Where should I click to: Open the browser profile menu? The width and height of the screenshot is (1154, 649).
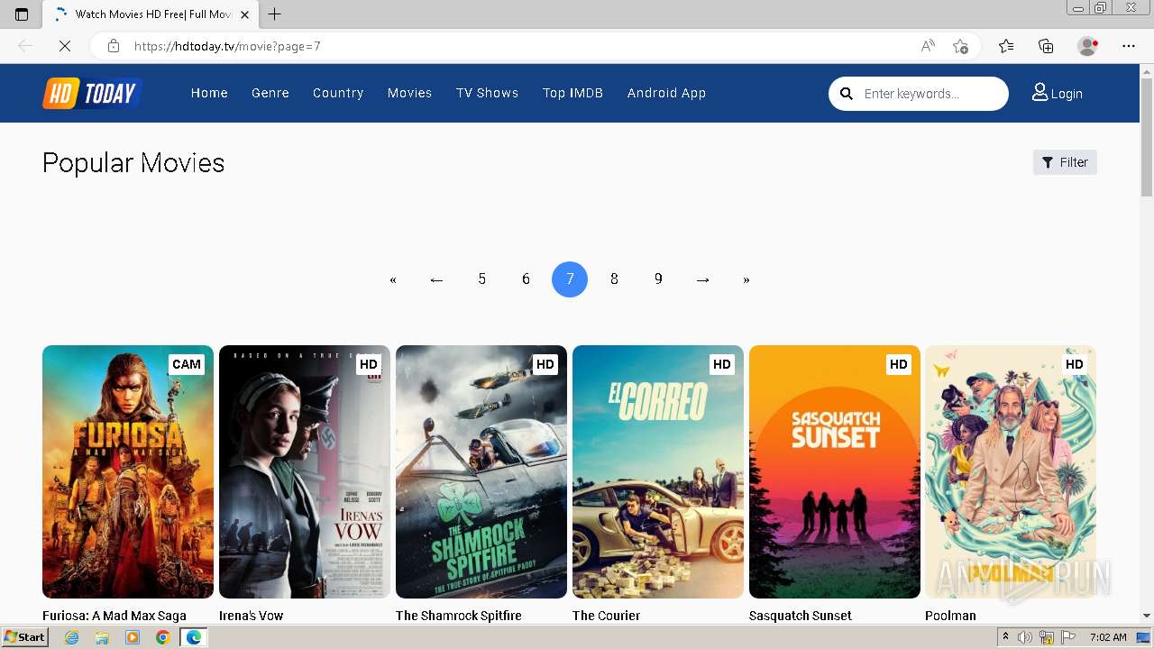pos(1088,46)
